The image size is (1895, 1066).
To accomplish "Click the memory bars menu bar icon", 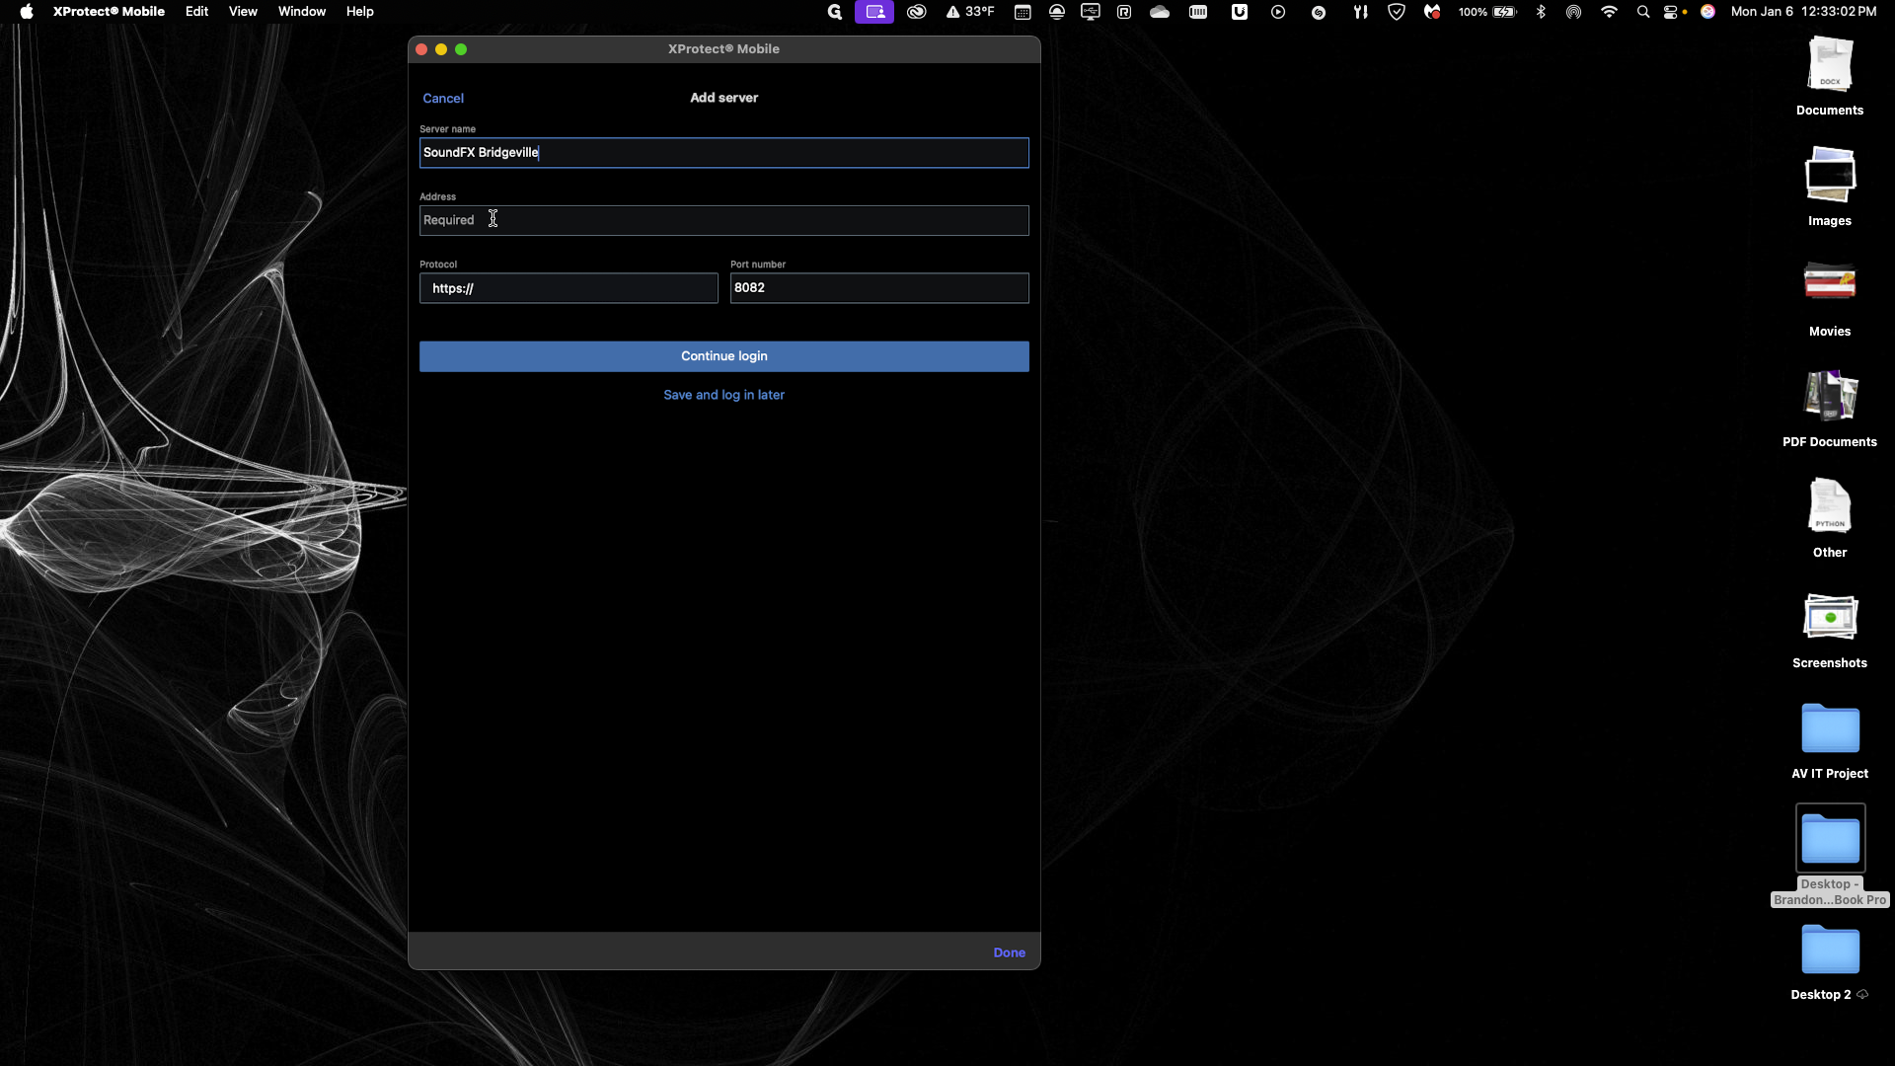I will tap(1198, 12).
